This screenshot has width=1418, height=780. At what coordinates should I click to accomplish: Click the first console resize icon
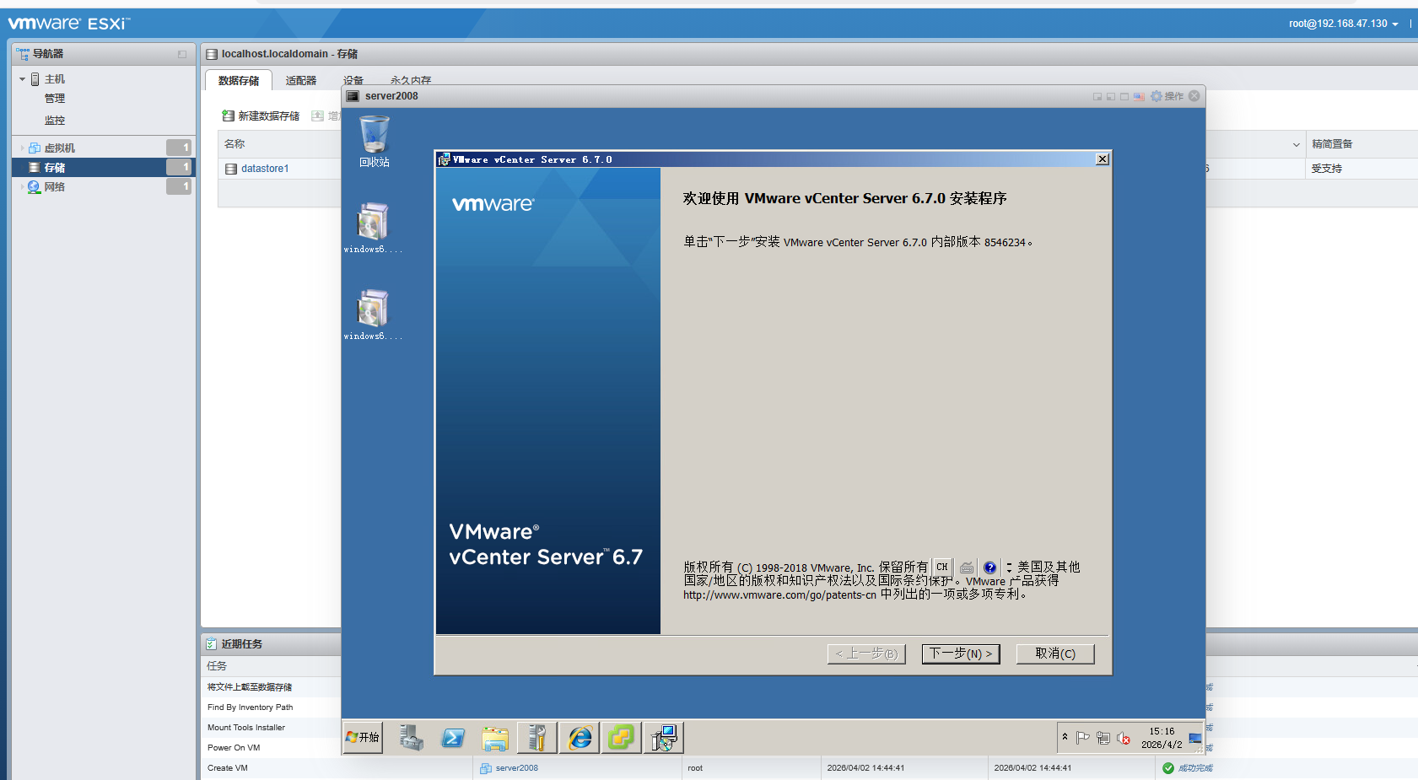pos(1097,96)
